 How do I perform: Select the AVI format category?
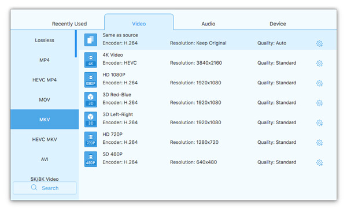(x=45, y=159)
